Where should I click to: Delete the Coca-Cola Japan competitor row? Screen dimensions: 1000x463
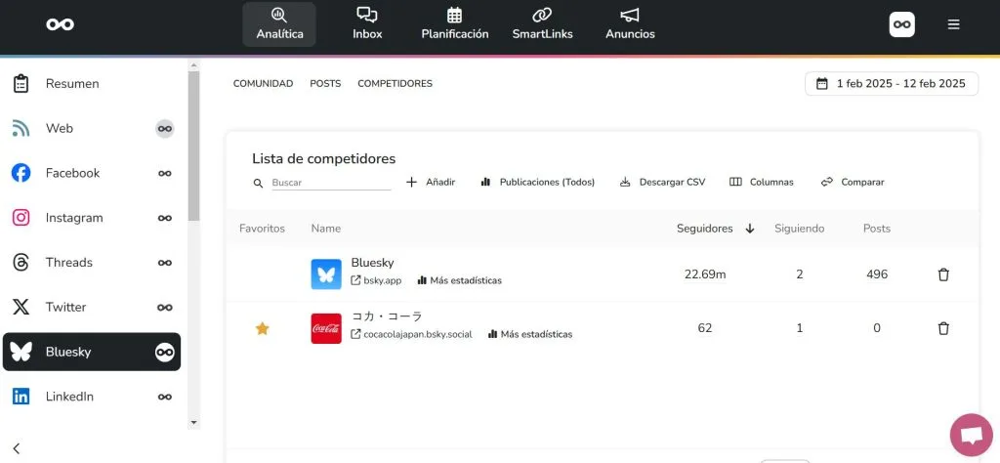point(943,328)
